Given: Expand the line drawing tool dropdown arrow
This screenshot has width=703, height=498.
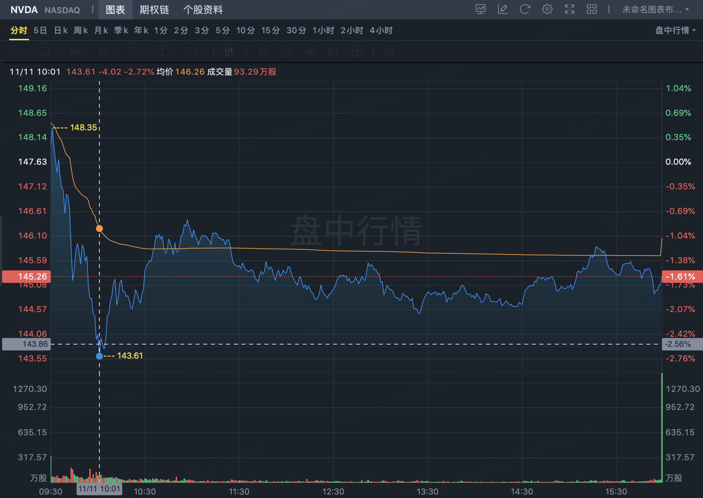Looking at the screenshot, I should pyautogui.click(x=27, y=52).
